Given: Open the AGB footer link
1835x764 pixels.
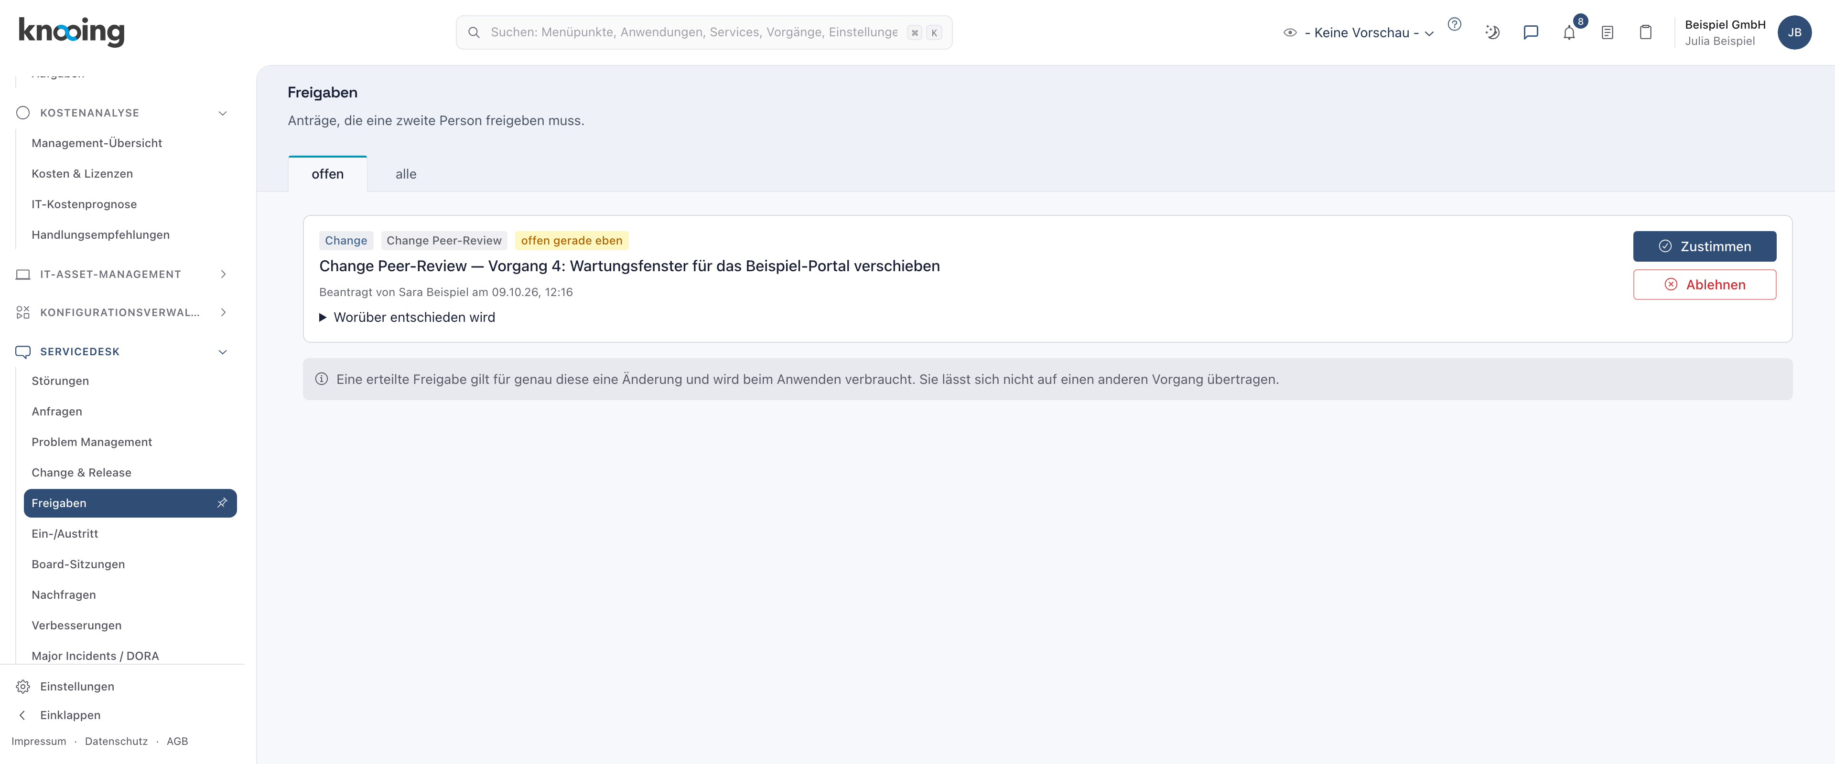Looking at the screenshot, I should pyautogui.click(x=177, y=741).
